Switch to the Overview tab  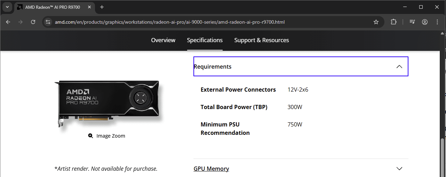tap(163, 40)
